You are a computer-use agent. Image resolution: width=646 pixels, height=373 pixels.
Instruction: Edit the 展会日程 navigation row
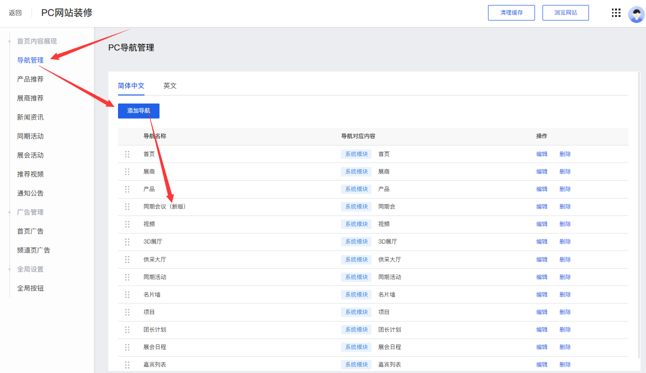[541, 347]
